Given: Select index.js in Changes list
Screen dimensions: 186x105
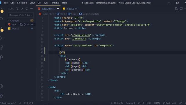Looking at the screenshot, I should tap(16, 29).
